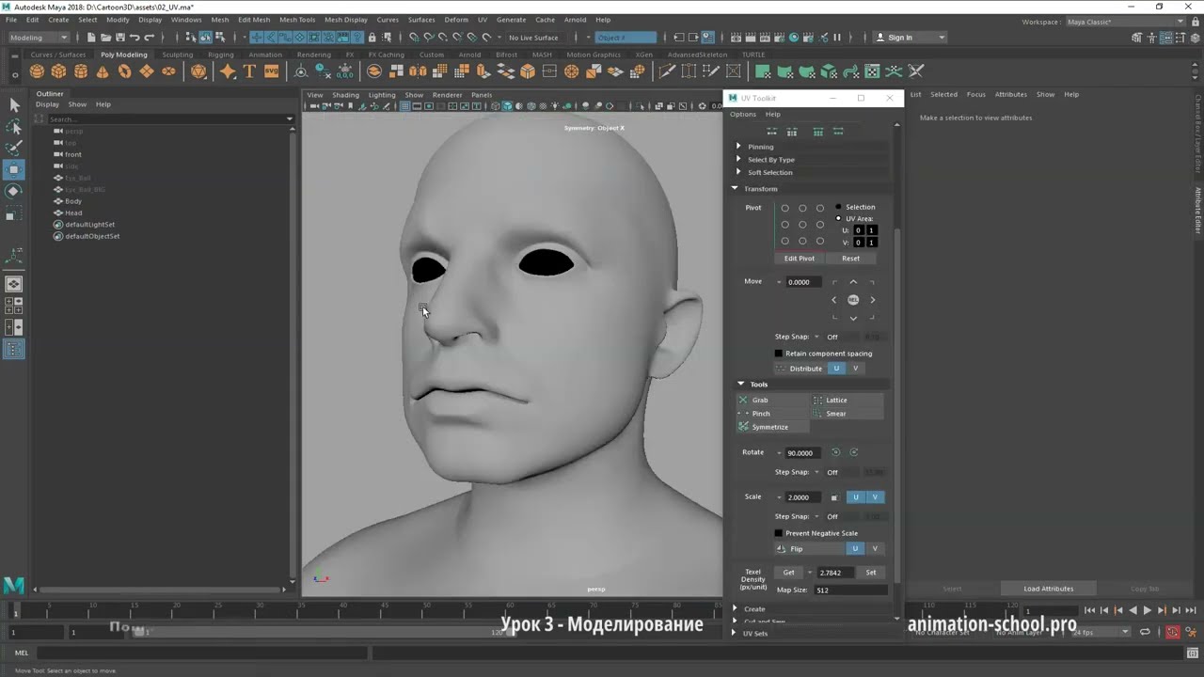Open the Modeling menu set dropdown
This screenshot has height=677, width=1204.
click(x=39, y=38)
